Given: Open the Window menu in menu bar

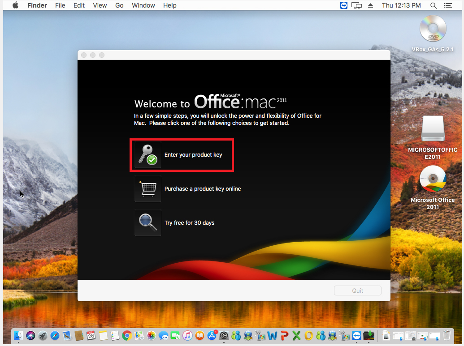Looking at the screenshot, I should 143,5.
